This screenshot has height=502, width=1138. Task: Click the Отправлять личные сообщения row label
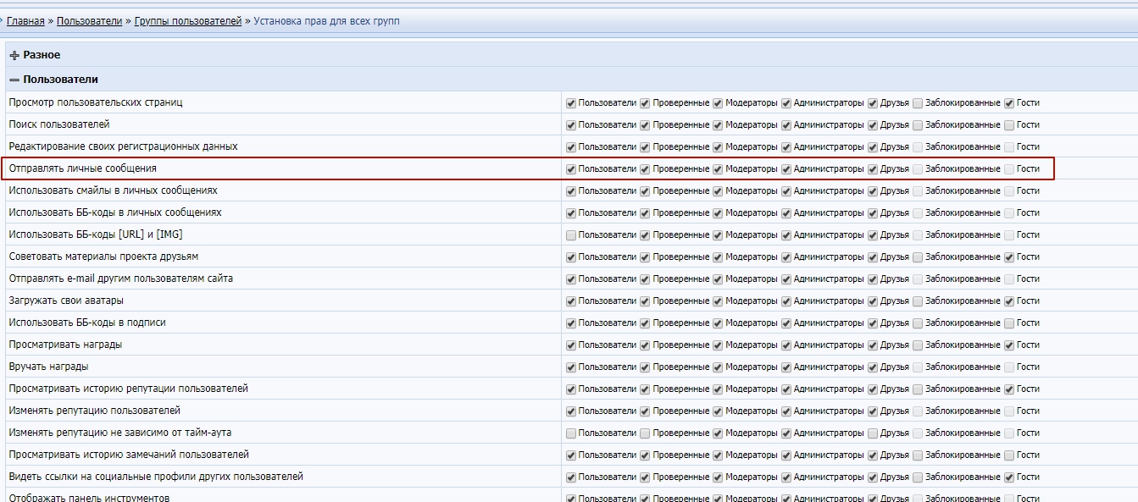click(82, 168)
